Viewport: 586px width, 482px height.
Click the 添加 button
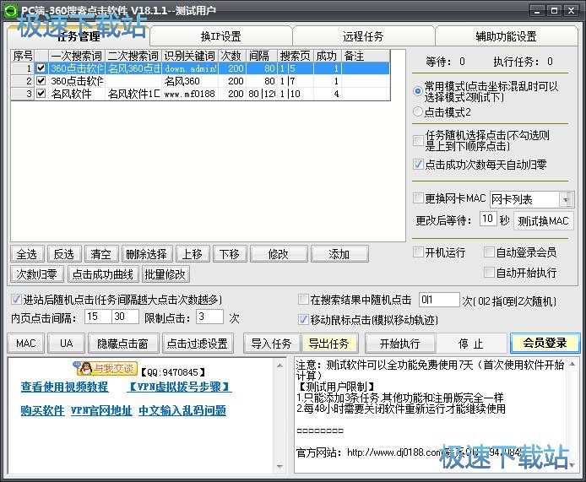[339, 254]
